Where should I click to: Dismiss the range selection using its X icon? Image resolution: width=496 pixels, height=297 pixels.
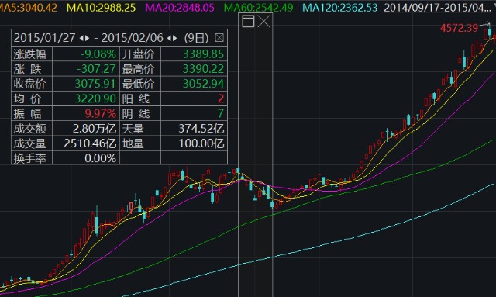coord(263,22)
